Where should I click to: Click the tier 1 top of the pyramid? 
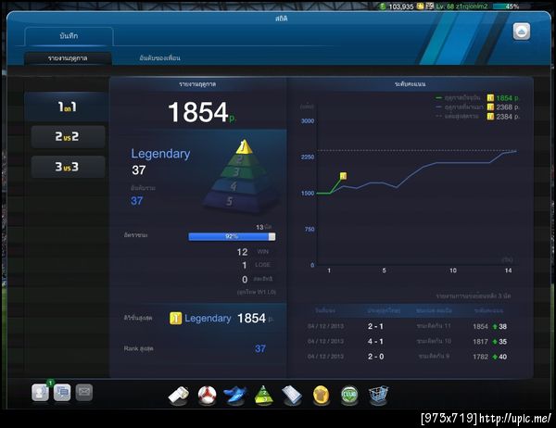coord(244,146)
